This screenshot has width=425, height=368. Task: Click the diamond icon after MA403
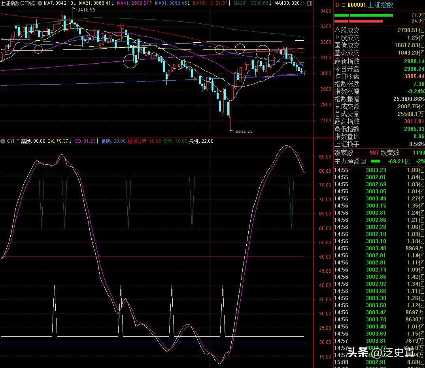302,3
